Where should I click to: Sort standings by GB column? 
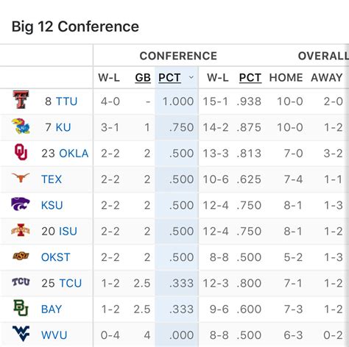point(143,78)
